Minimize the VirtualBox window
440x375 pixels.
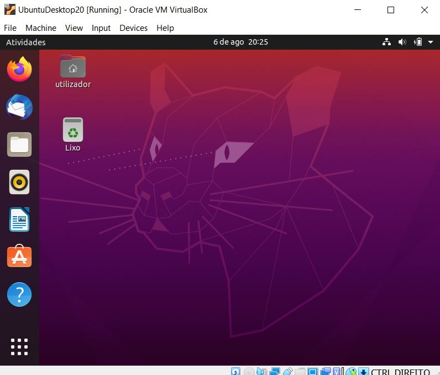pyautogui.click(x=358, y=10)
